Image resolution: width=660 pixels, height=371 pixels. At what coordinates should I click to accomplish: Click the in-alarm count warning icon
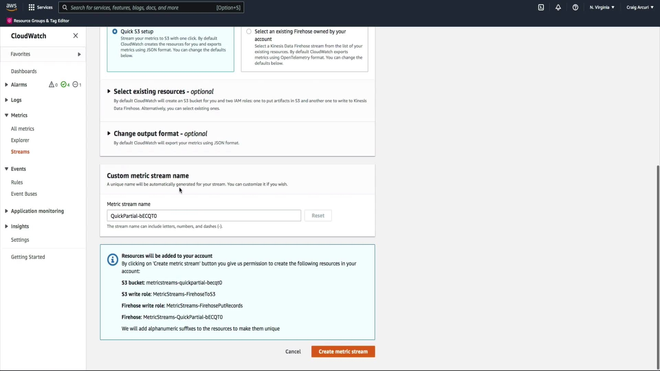pyautogui.click(x=52, y=85)
